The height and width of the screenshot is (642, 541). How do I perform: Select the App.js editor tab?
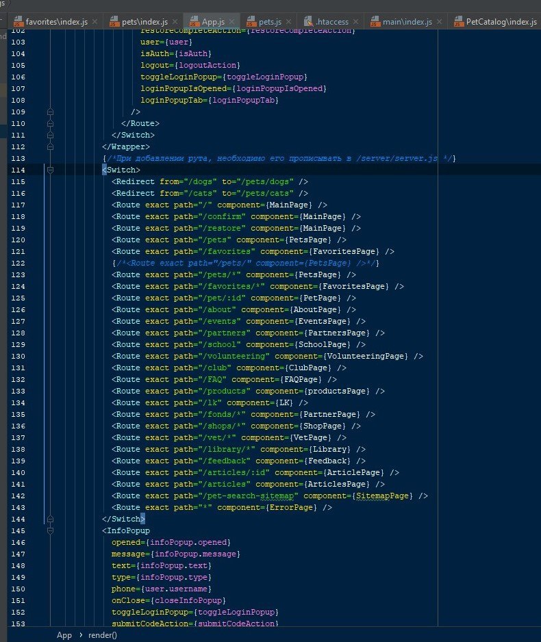point(213,22)
